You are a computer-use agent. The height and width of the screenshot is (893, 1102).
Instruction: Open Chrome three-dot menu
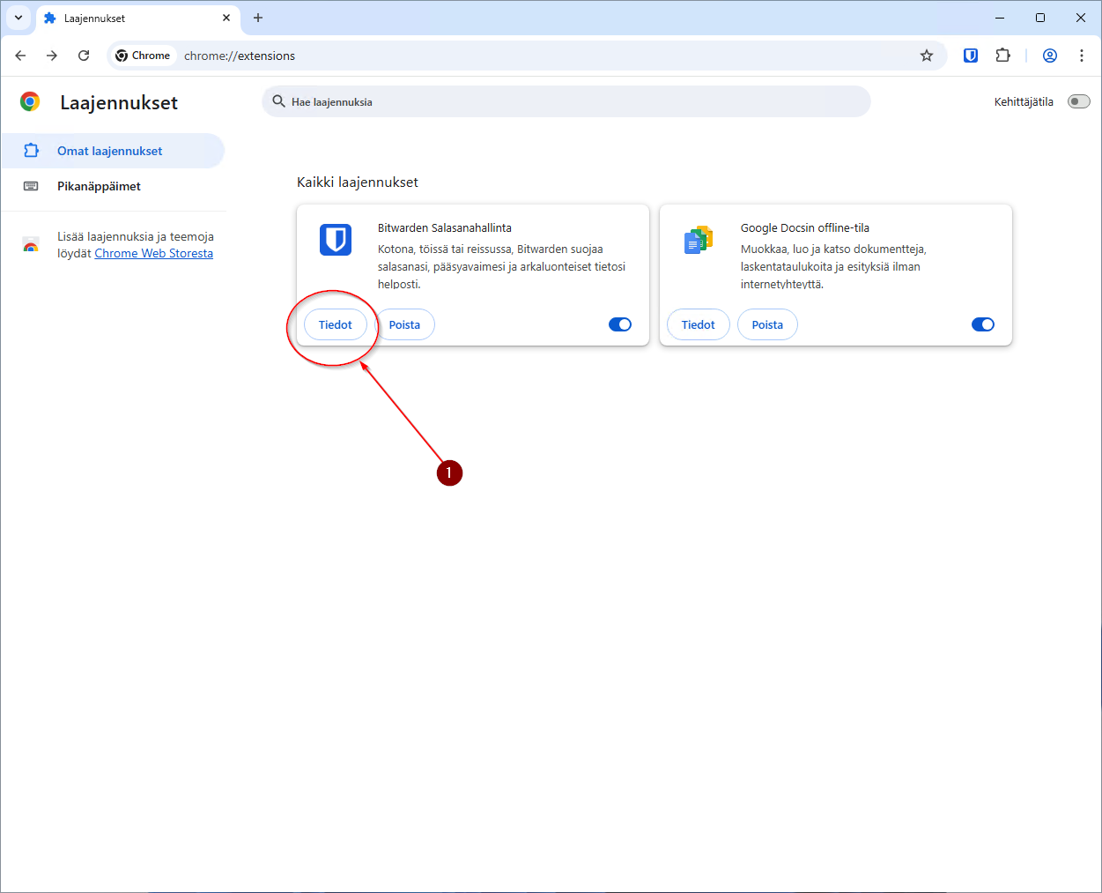point(1082,56)
